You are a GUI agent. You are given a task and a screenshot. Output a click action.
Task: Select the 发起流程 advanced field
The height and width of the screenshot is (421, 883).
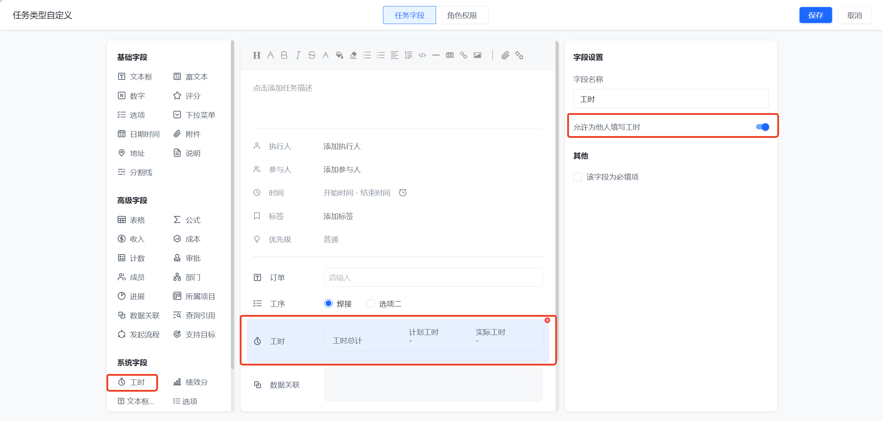(x=139, y=334)
